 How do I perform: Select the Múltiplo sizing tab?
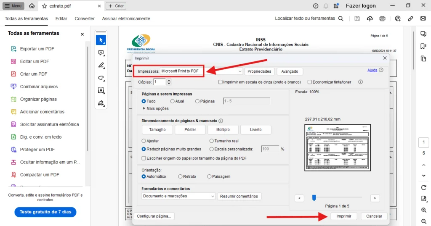point(223,129)
